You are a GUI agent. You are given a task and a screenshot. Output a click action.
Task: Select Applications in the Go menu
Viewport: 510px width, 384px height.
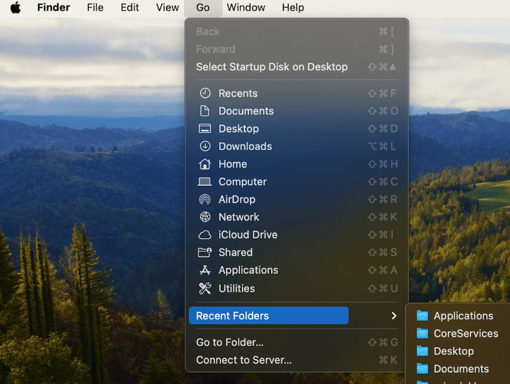point(297,270)
